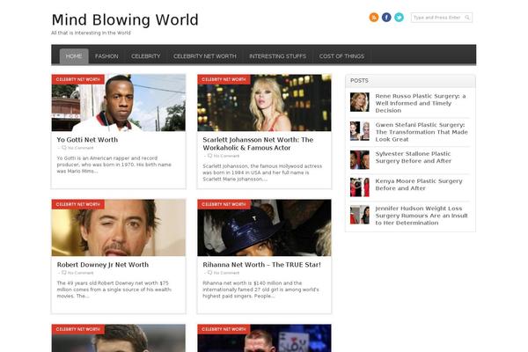Image resolution: width=528 pixels, height=352 pixels.
Task: Click the Rene Russo sidebar thumbnail
Action: point(360,102)
